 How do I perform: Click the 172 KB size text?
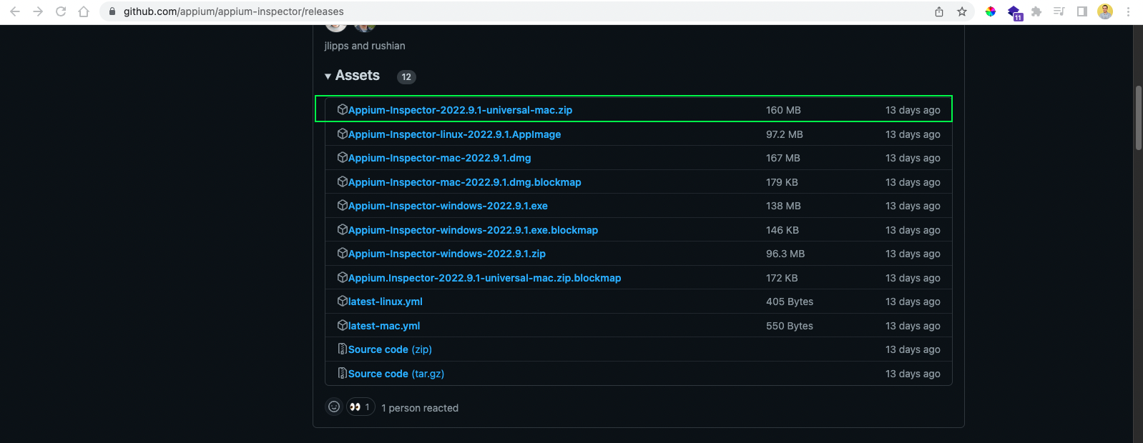(782, 278)
